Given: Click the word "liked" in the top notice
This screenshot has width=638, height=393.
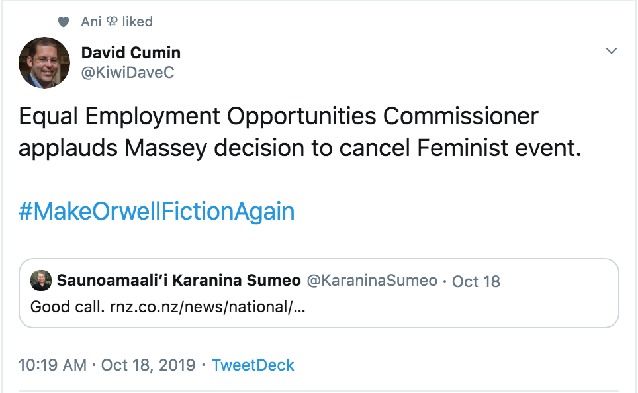Looking at the screenshot, I should pyautogui.click(x=137, y=22).
